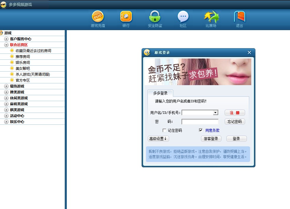The image size is (290, 209).
Task: Click the sun icon beside 官方专区
Action: [12, 80]
